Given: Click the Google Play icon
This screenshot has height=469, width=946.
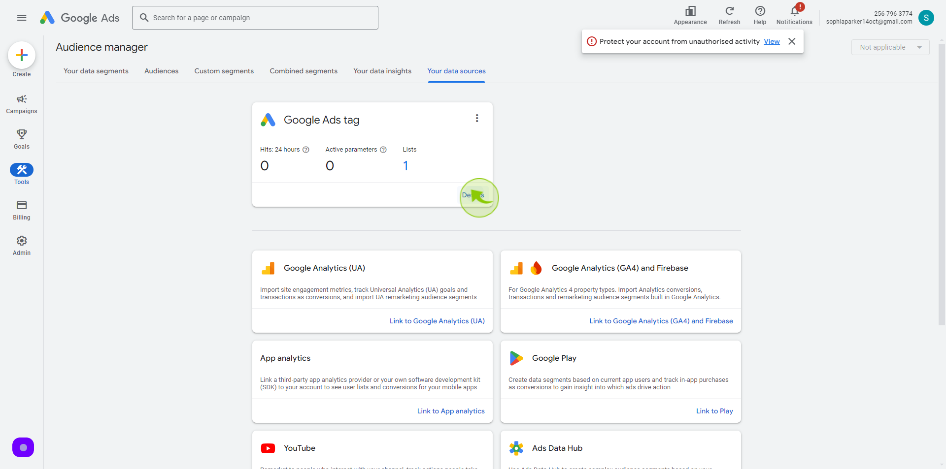Looking at the screenshot, I should pyautogui.click(x=516, y=358).
